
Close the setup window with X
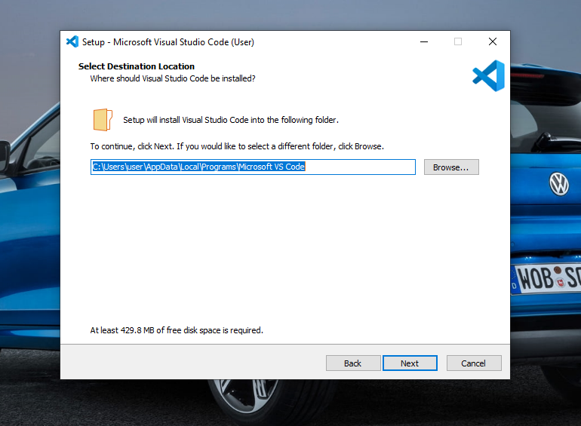tap(493, 41)
